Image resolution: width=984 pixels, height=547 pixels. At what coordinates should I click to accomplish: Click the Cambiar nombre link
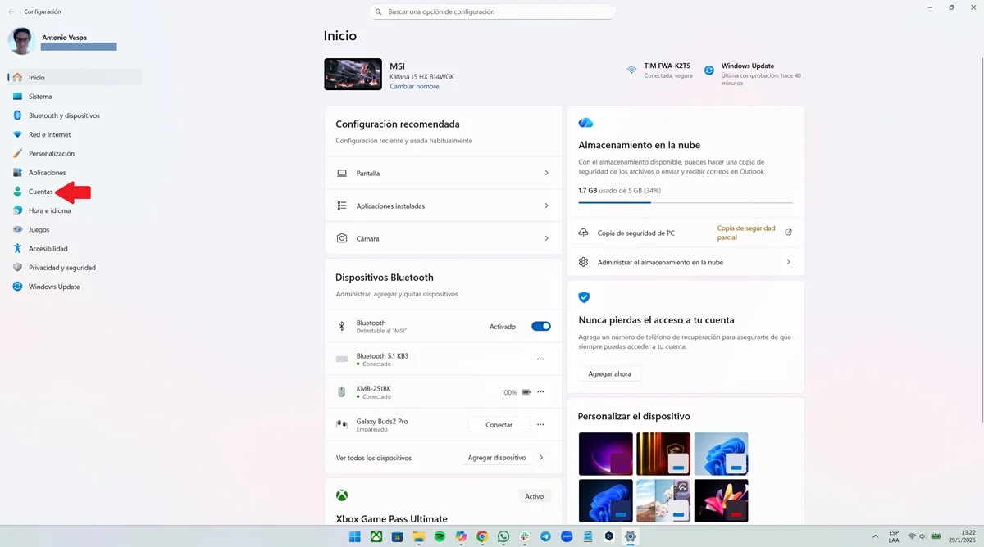[x=414, y=87]
